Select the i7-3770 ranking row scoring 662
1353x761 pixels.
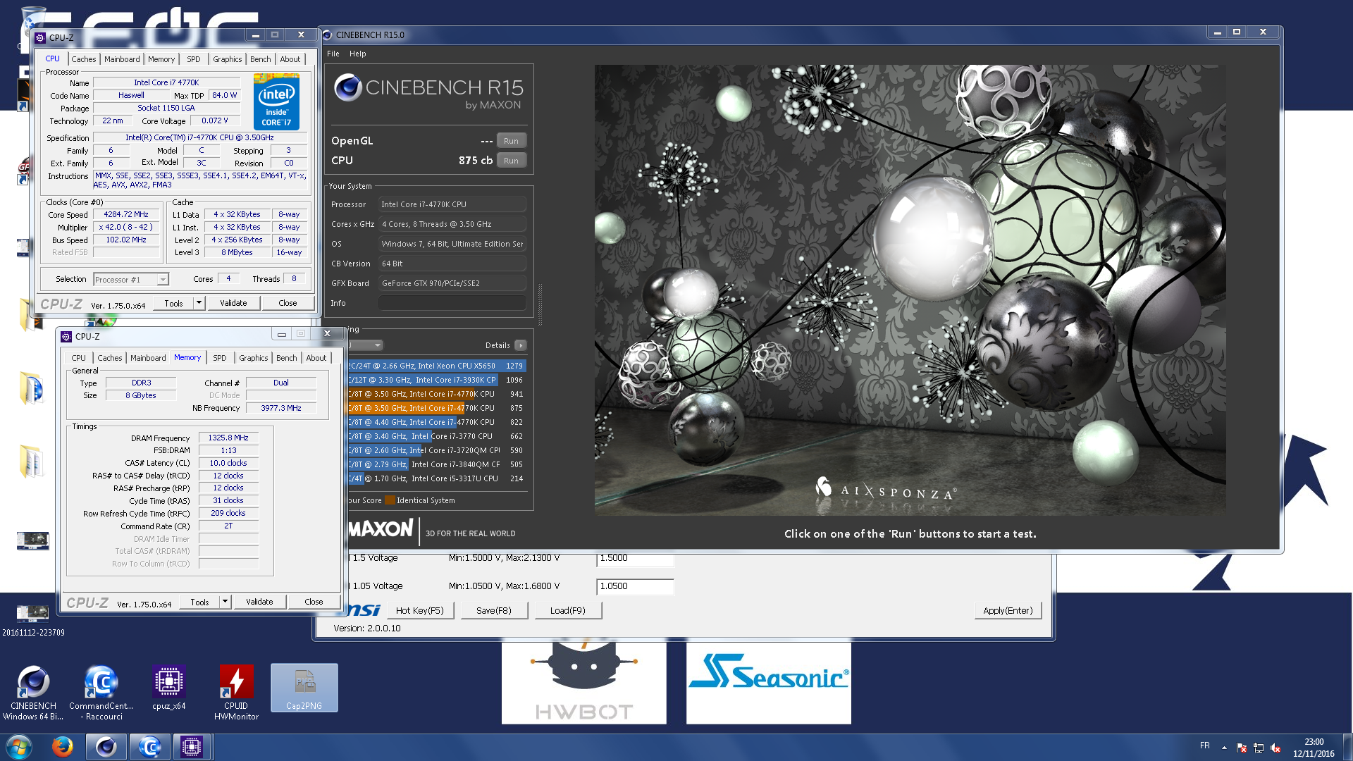click(x=437, y=436)
